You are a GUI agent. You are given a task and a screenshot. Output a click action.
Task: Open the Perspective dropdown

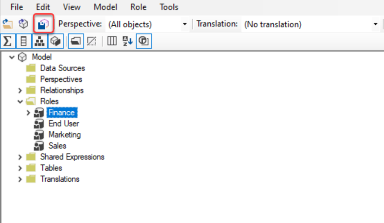click(185, 24)
